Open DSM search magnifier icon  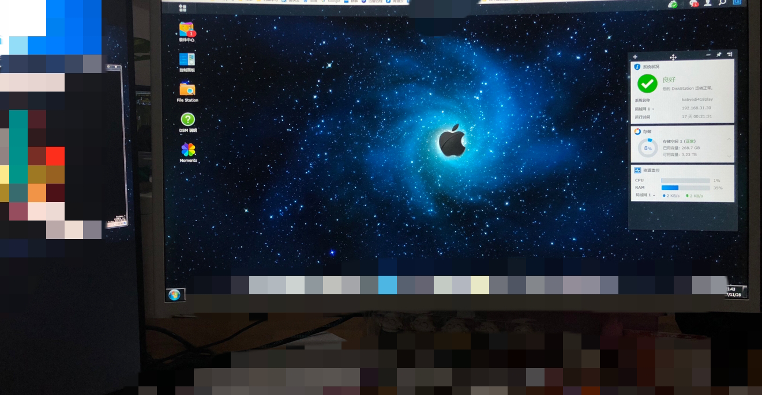click(722, 3)
